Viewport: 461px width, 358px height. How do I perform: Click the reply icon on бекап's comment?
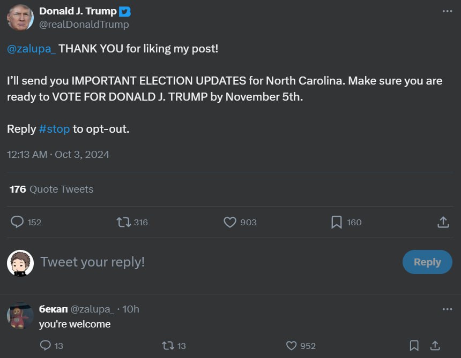[46, 346]
